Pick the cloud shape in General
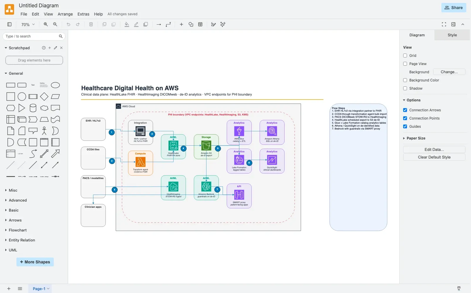The width and height of the screenshot is (471, 293). pos(44,108)
